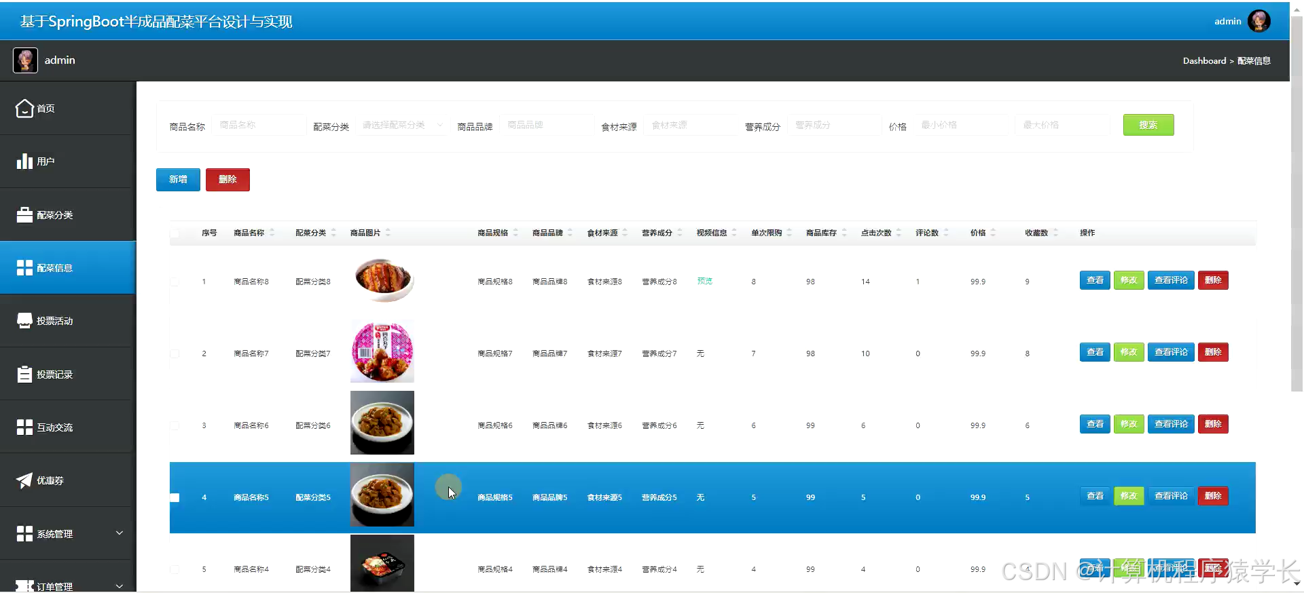Sort by 营养成分 column arrows
1304x593 pixels.
680,233
